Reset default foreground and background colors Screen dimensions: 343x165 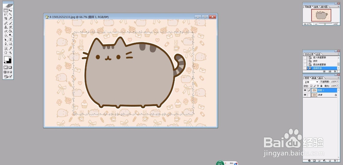coord(5,63)
